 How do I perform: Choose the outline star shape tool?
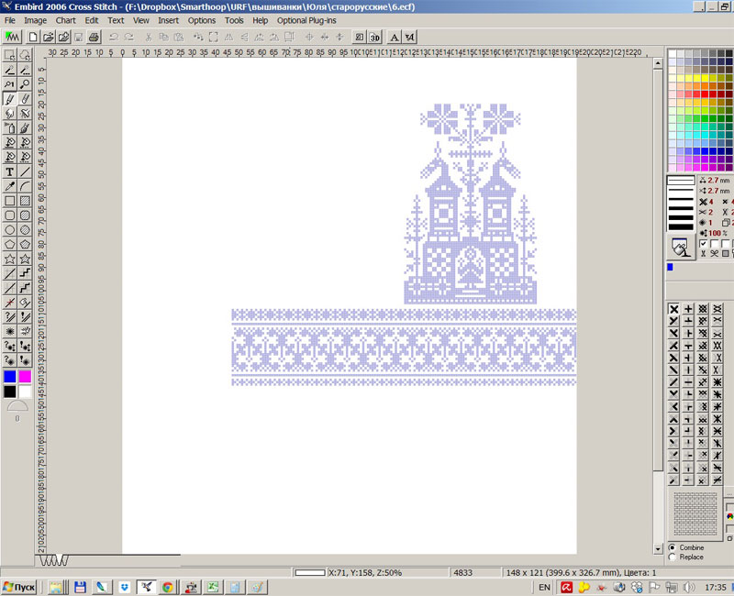tap(9, 259)
